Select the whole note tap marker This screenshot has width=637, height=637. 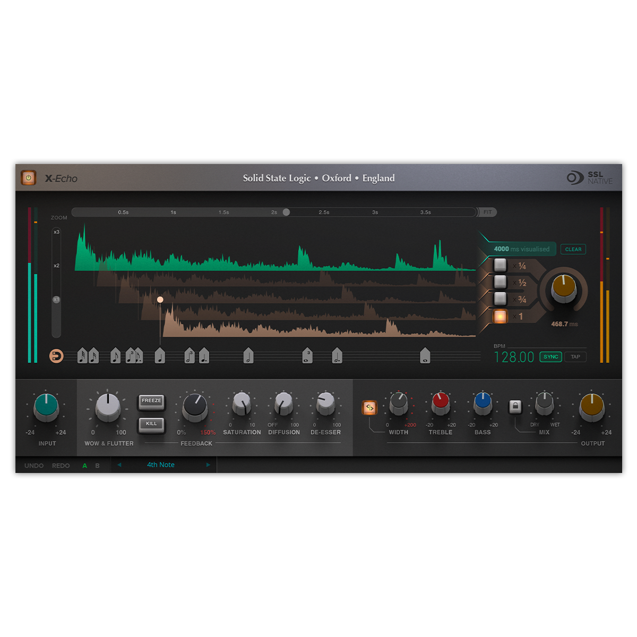426,356
